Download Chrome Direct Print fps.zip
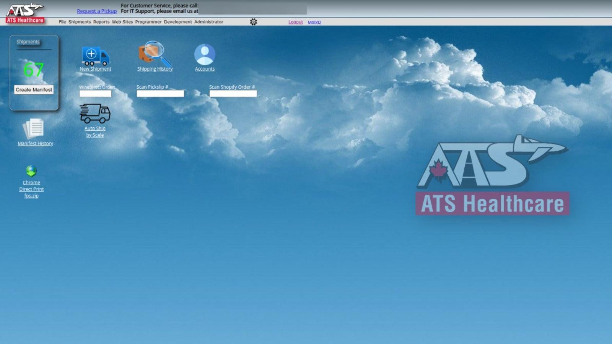 pos(31,189)
